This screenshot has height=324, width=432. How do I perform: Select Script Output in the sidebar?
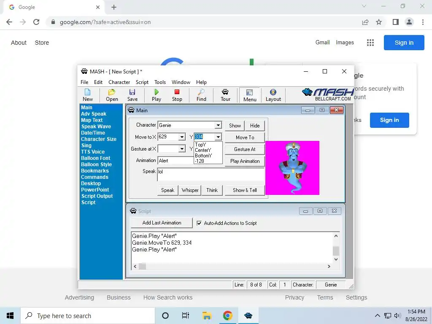pyautogui.click(x=97, y=196)
